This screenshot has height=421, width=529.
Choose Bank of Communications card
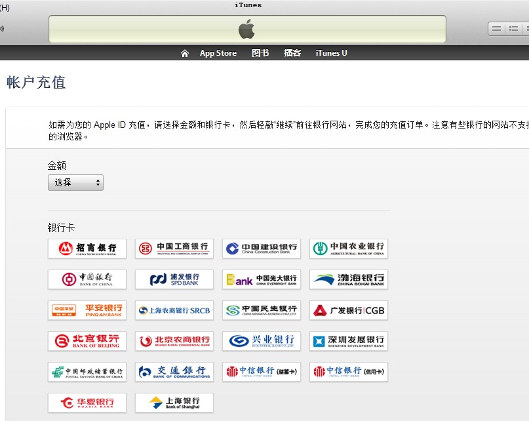click(x=174, y=372)
